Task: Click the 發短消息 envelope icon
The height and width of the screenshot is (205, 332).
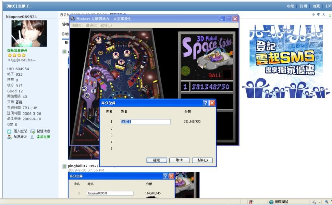Action: point(32,132)
